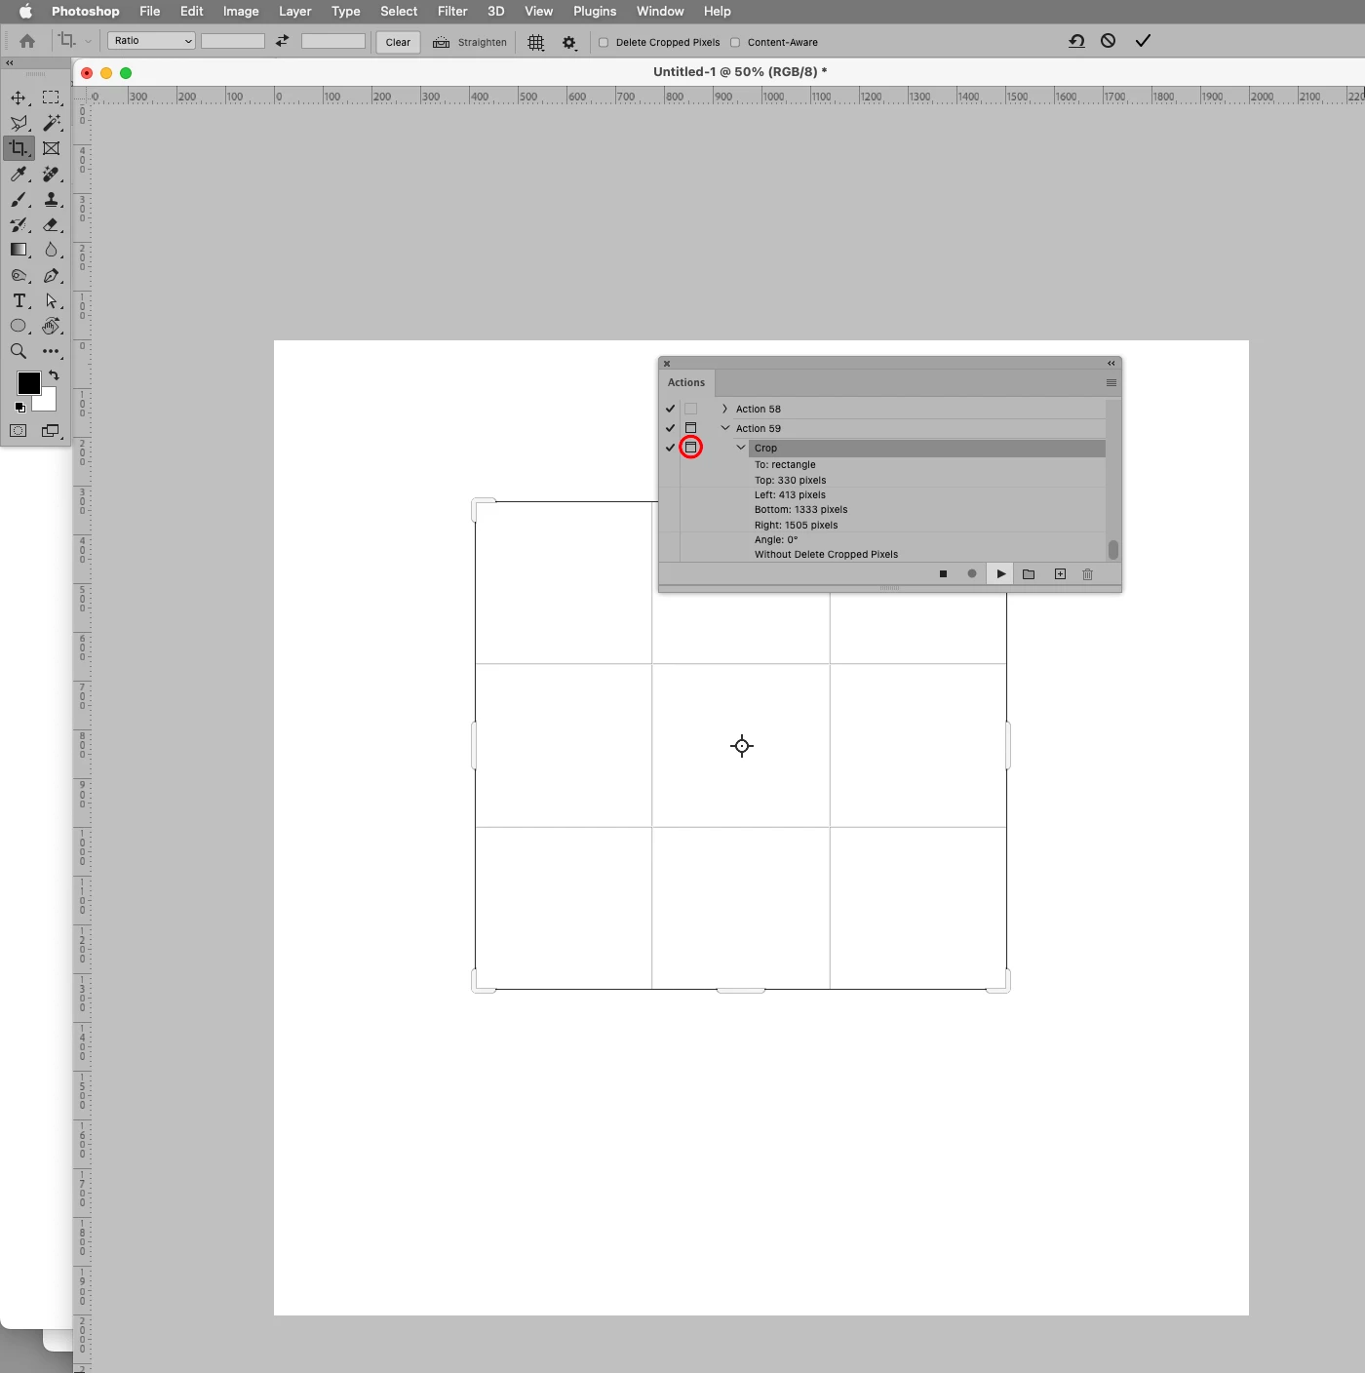Viewport: 1365px width, 1373px height.
Task: Open crop overlay grid options
Action: click(x=536, y=42)
